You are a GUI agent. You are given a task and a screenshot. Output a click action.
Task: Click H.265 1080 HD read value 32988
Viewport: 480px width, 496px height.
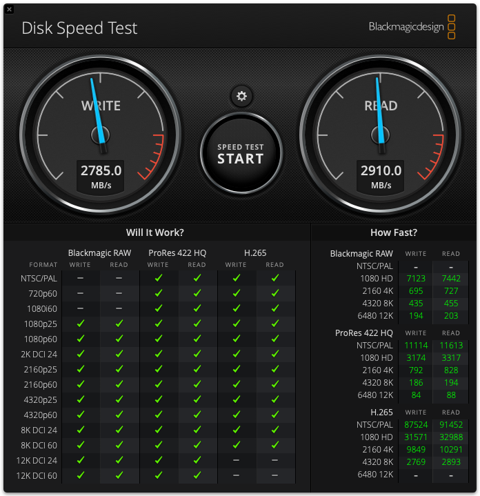pyautogui.click(x=451, y=437)
